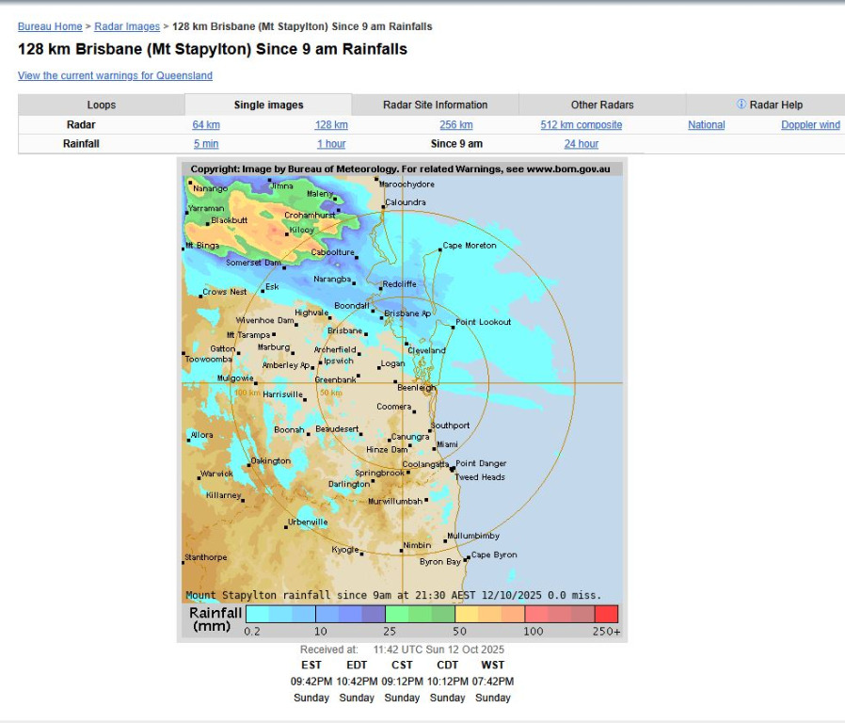View the current warnings for Queensland
The width and height of the screenshot is (845, 723).
click(x=115, y=75)
